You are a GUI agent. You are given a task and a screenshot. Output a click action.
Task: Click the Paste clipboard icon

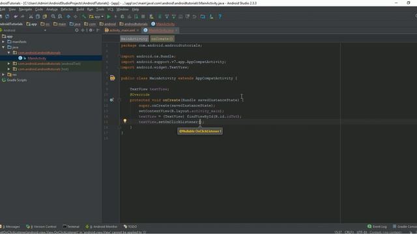pyautogui.click(x=45, y=16)
